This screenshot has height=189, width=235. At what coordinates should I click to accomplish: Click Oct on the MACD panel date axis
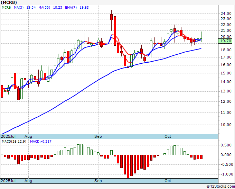click(168, 181)
